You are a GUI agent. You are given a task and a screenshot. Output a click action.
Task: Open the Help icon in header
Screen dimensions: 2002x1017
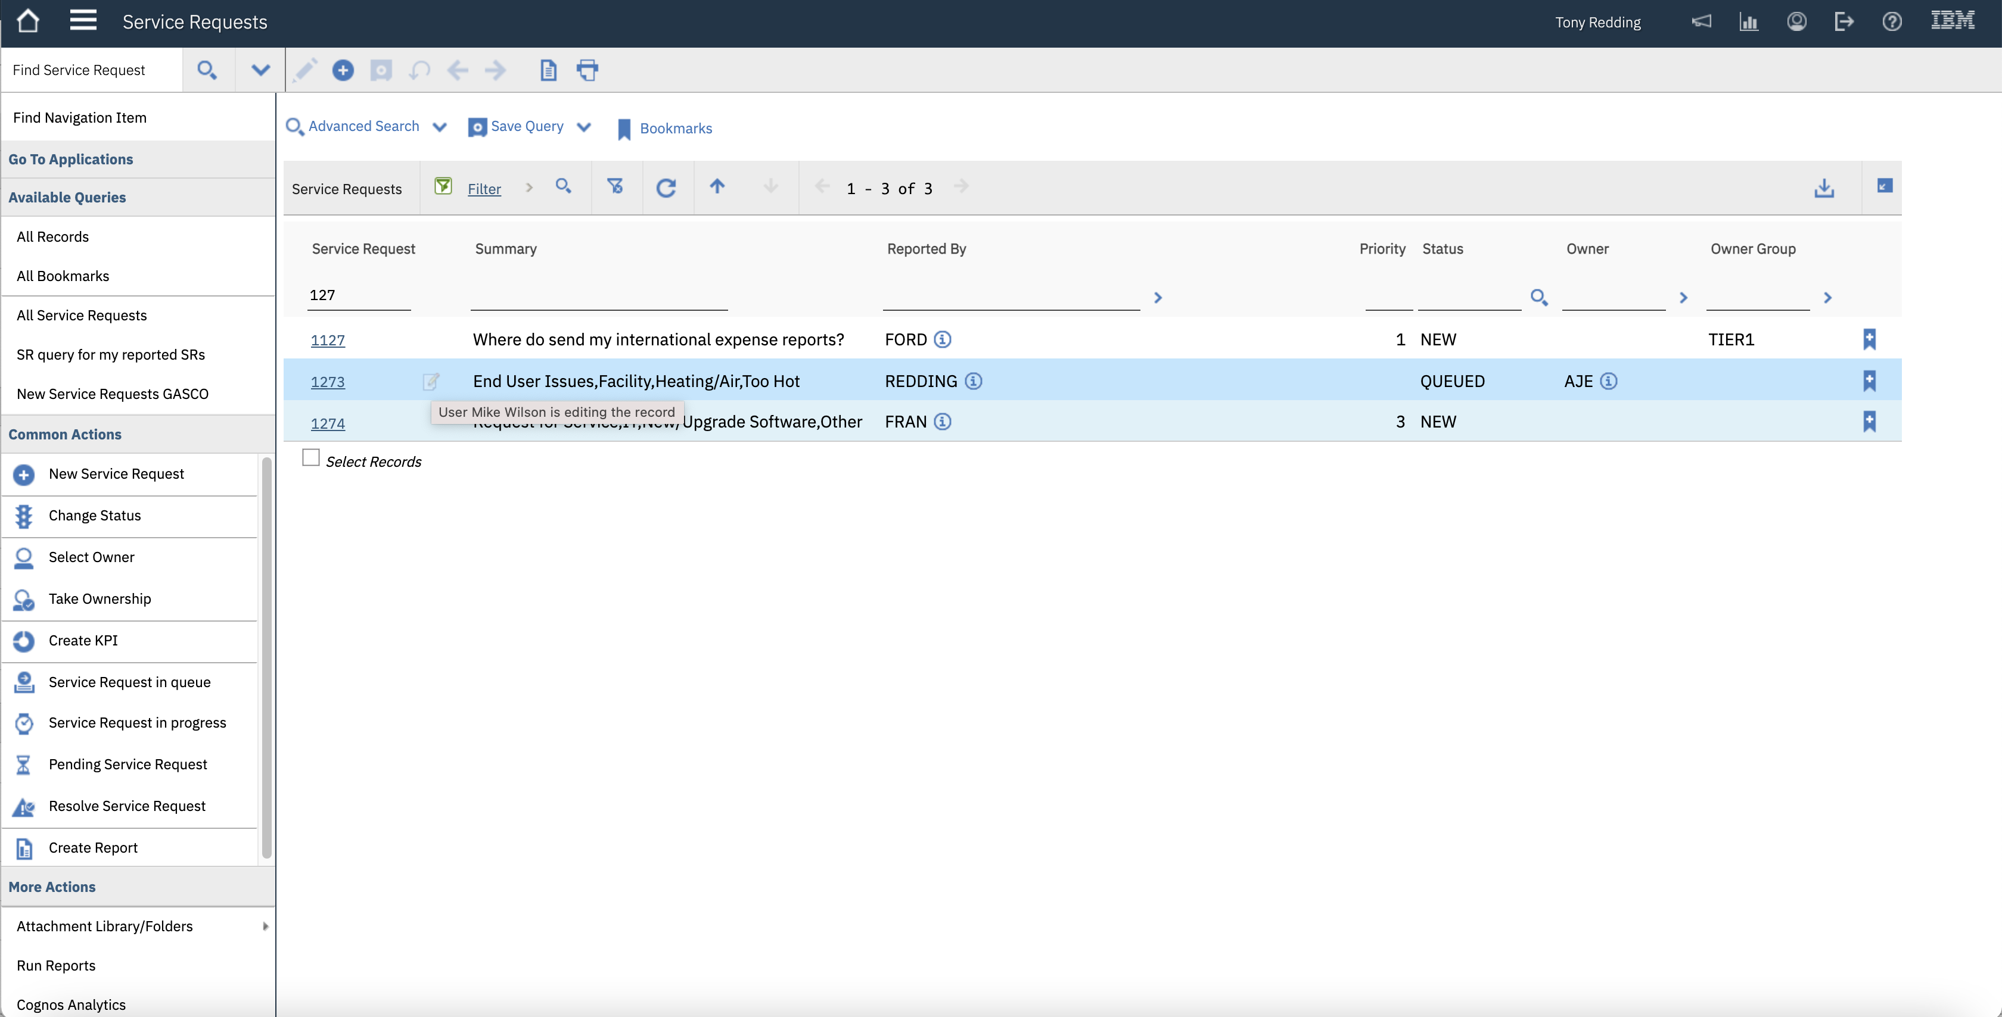point(1892,21)
